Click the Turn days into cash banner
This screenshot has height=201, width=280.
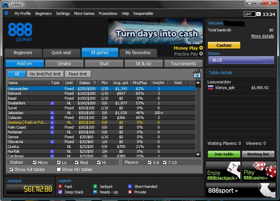coord(155,32)
